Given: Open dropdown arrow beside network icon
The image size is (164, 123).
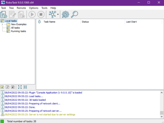Looking at the screenshot, I should coord(58,14).
